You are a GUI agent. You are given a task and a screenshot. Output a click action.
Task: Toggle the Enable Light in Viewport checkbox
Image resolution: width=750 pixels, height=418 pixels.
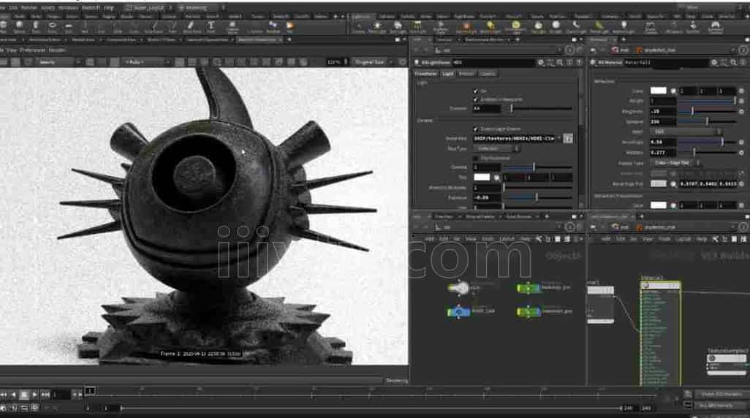475,99
